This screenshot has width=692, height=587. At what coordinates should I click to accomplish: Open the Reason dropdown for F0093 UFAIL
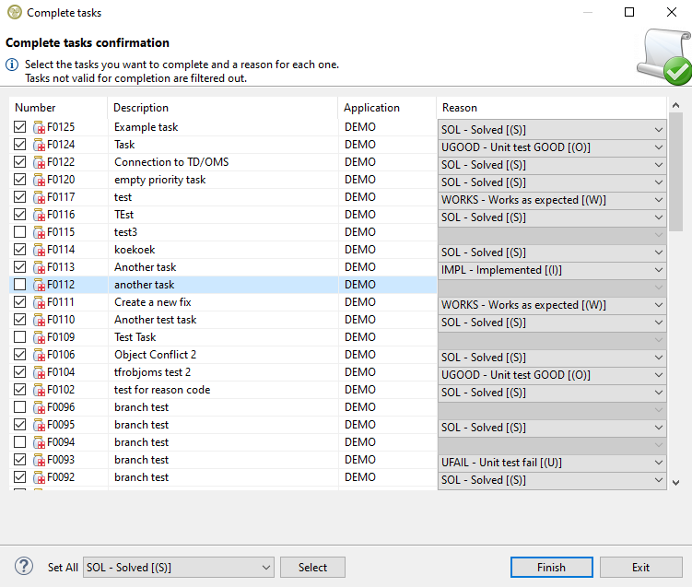click(658, 463)
